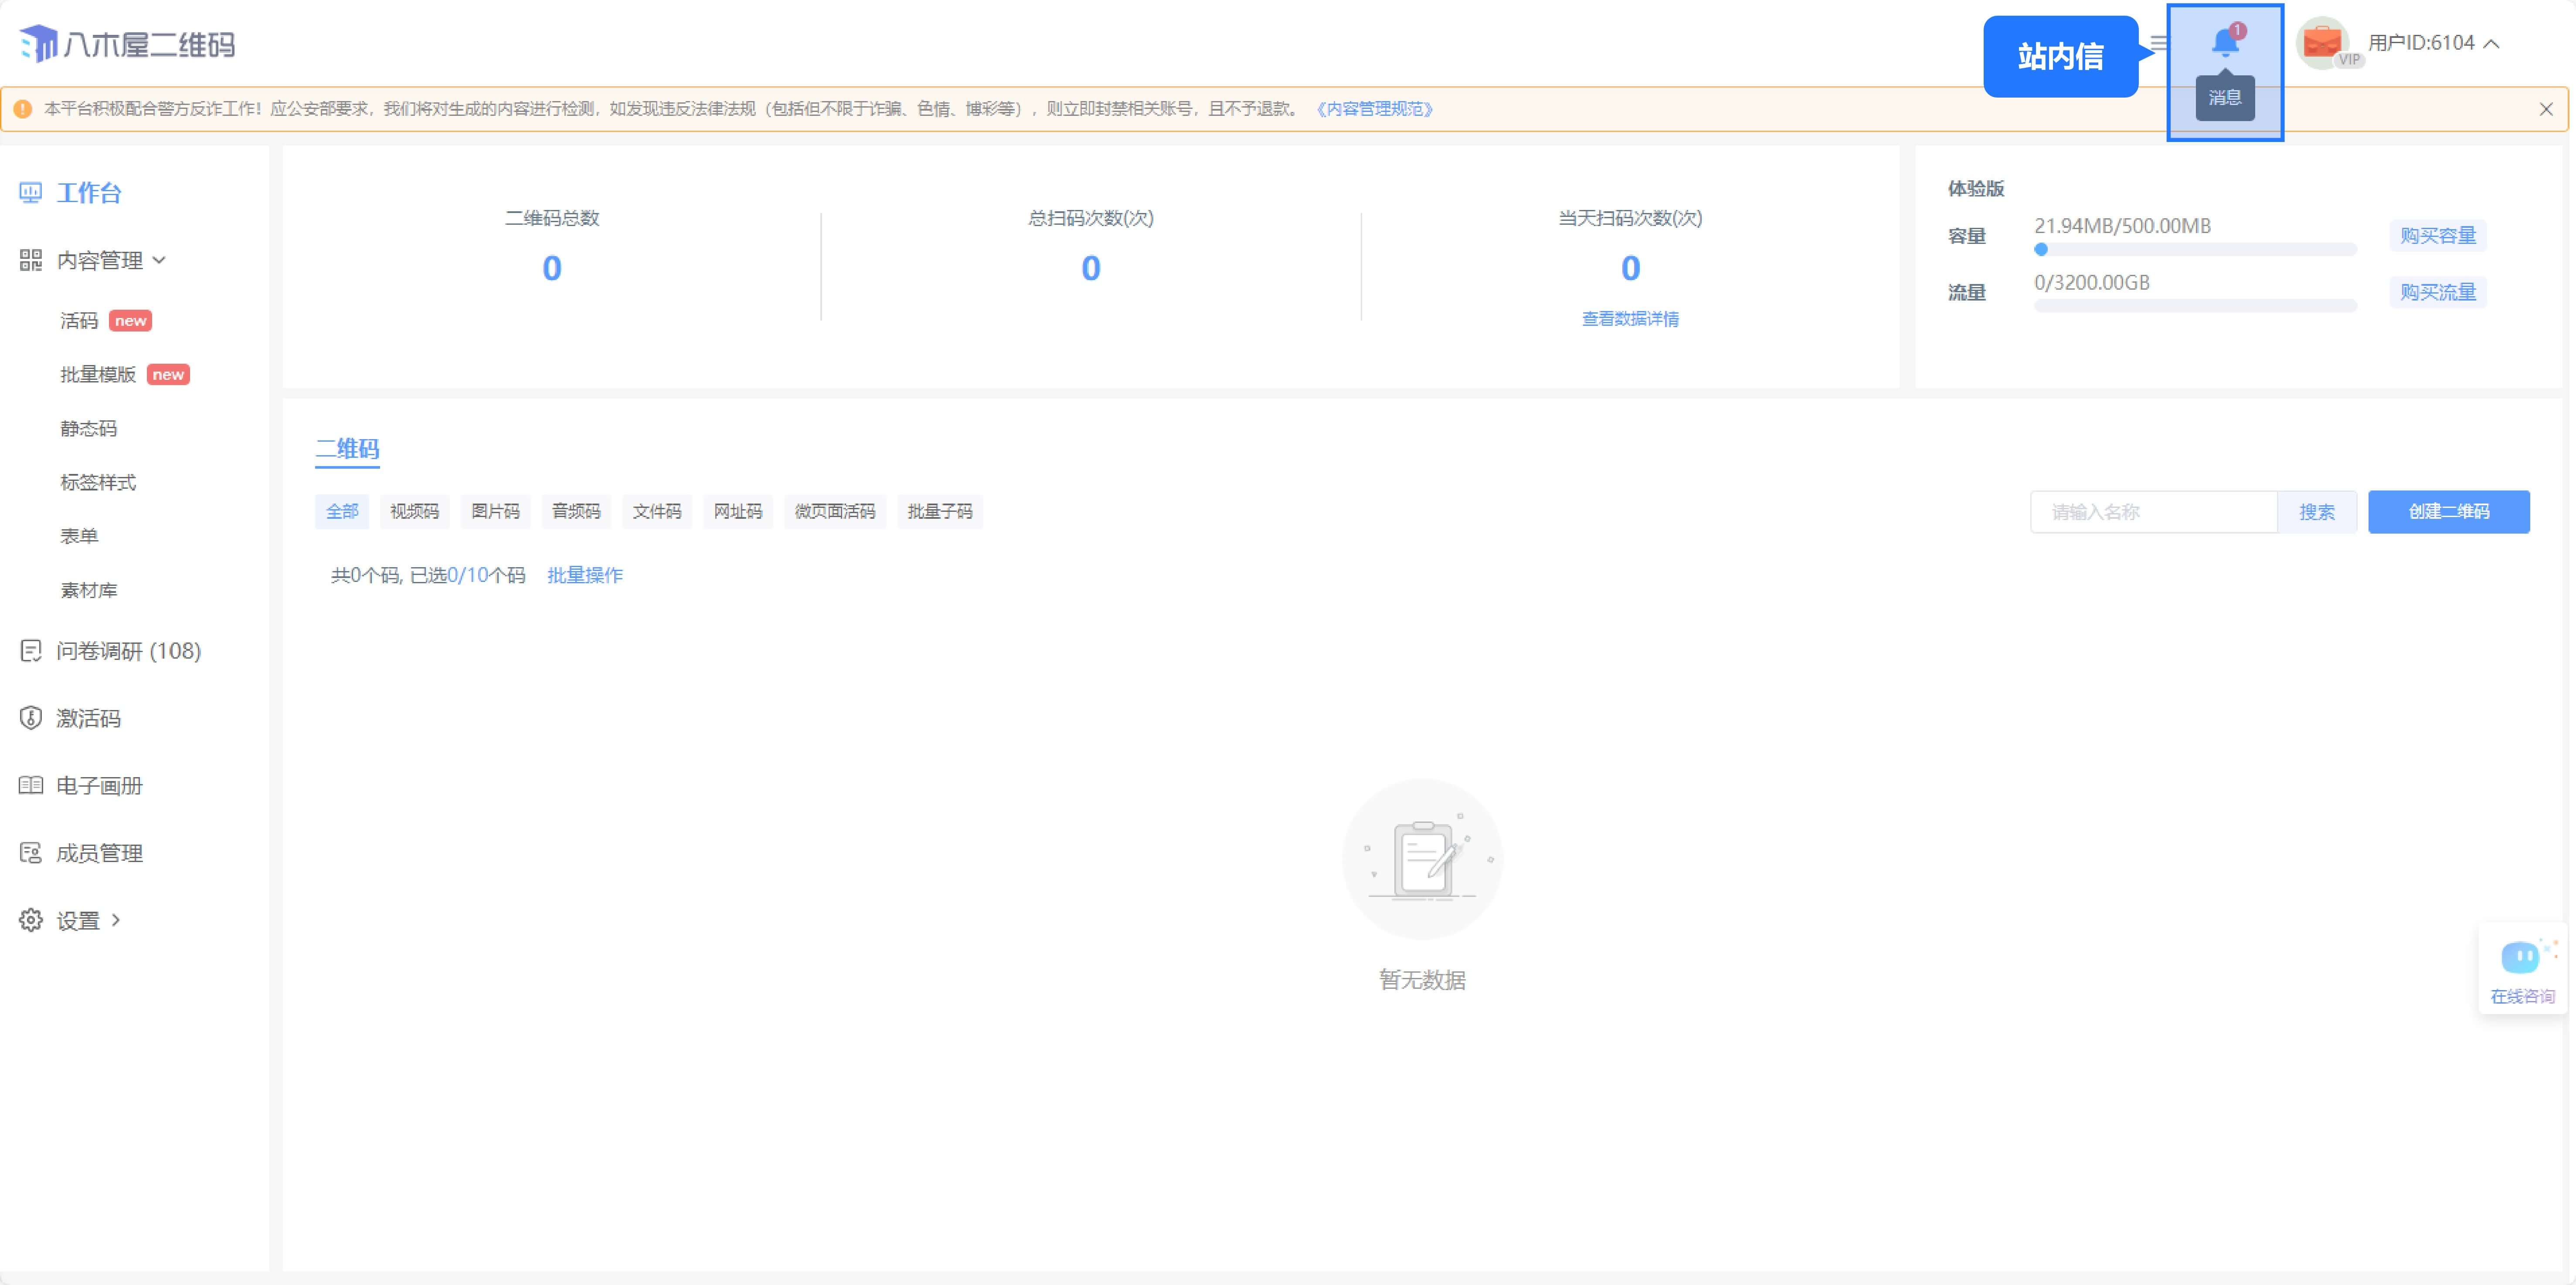Select the 网址码 filter tab

[x=737, y=511]
